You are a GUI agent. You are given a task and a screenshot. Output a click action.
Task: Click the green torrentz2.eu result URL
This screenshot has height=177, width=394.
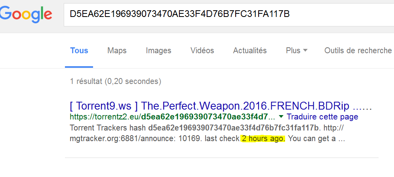172,117
